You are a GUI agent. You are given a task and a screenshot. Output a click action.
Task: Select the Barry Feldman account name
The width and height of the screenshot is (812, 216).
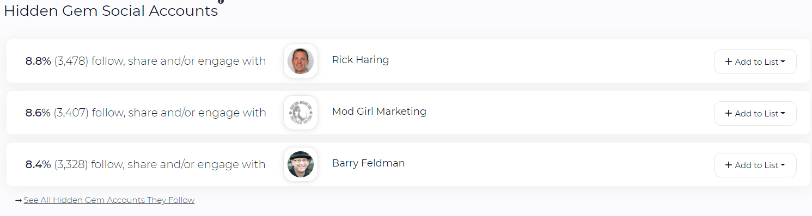click(368, 163)
